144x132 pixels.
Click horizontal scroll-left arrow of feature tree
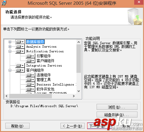tap(7, 96)
